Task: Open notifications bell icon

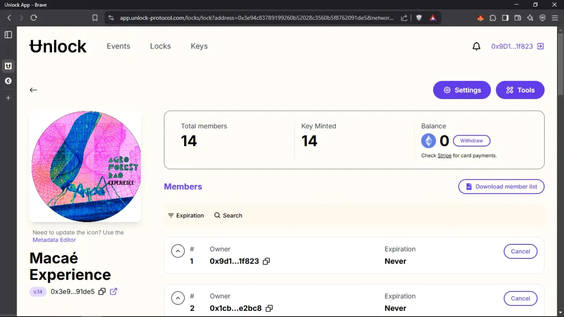Action: [476, 46]
